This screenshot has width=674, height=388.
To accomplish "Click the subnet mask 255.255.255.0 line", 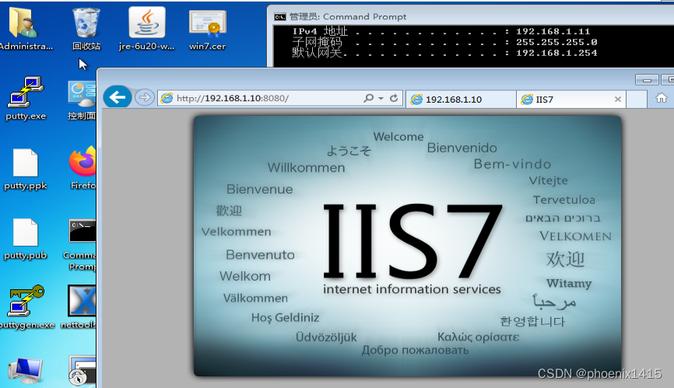I will click(444, 42).
